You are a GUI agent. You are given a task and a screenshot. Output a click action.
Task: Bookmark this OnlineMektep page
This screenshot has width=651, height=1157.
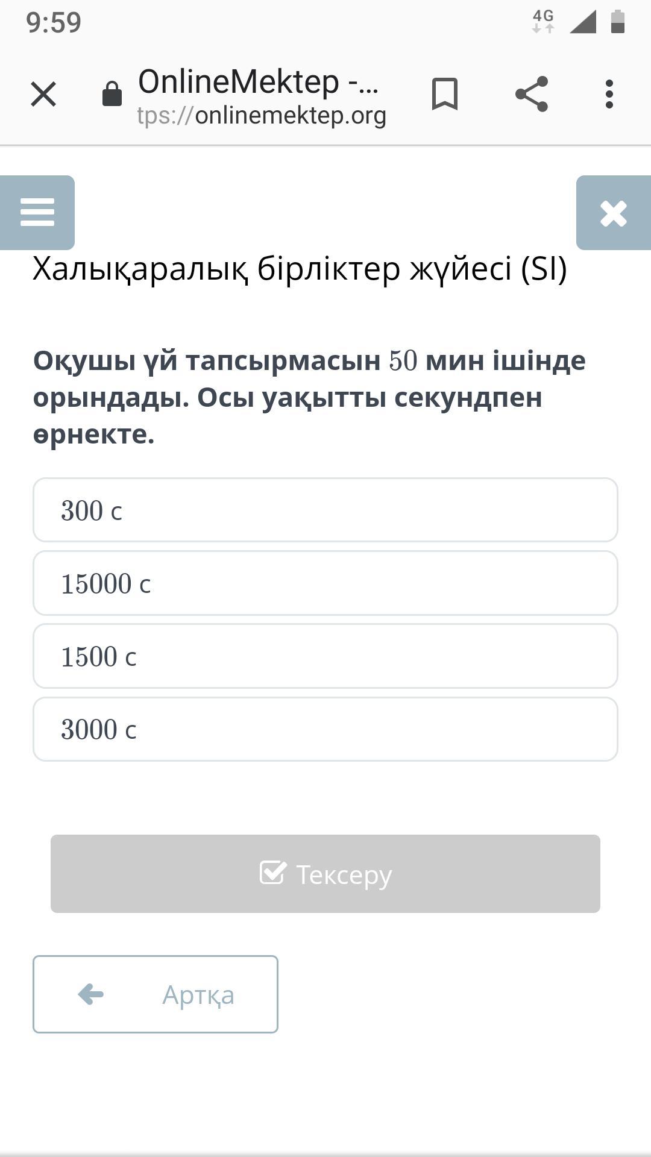pyautogui.click(x=445, y=94)
